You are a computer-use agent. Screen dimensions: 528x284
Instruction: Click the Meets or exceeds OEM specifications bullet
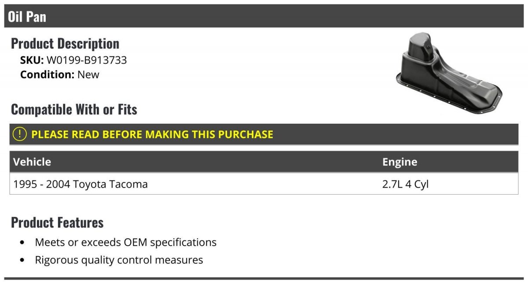126,242
